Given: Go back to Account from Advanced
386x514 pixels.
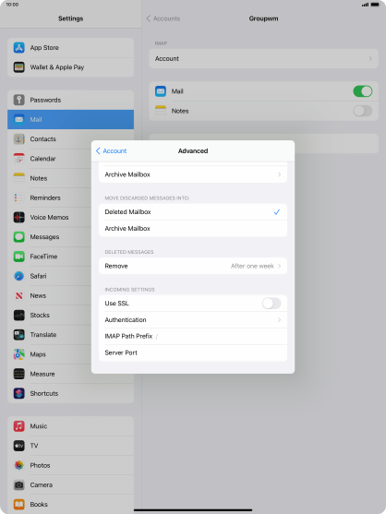Looking at the screenshot, I should pos(111,150).
